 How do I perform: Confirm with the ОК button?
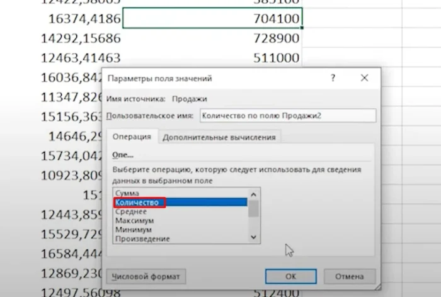coord(290,276)
